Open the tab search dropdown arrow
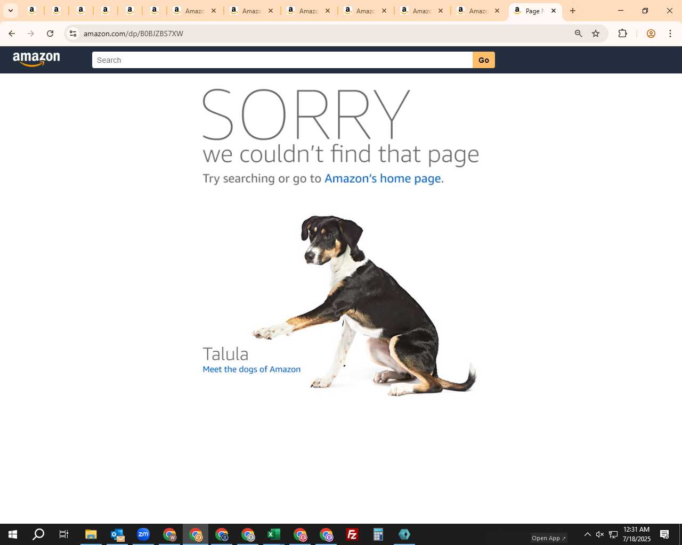 (10, 11)
